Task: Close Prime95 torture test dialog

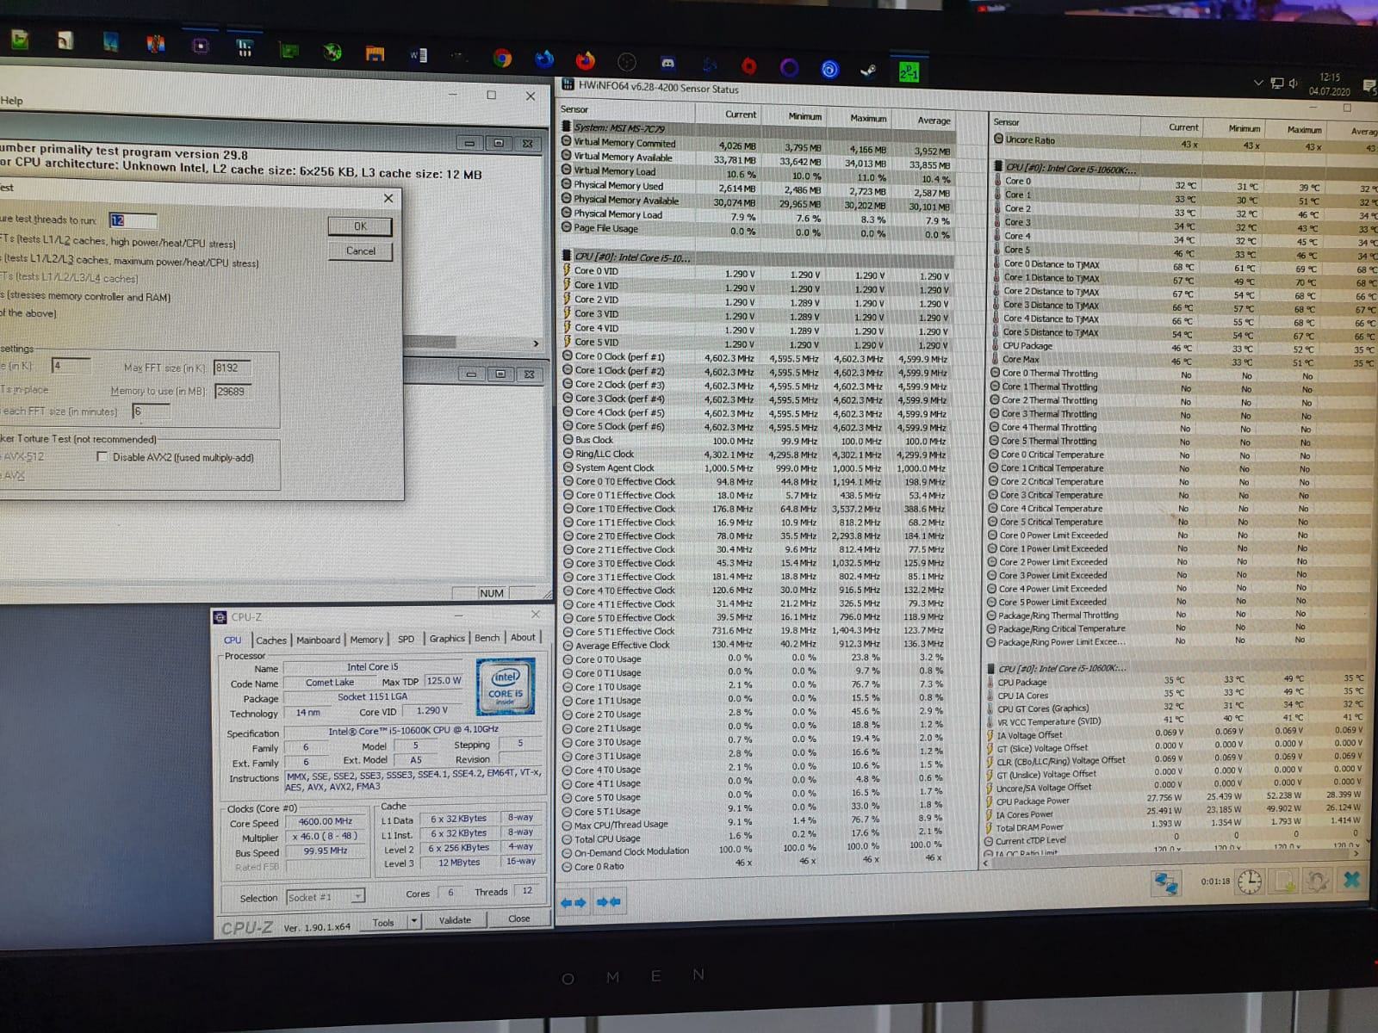Action: [x=388, y=198]
